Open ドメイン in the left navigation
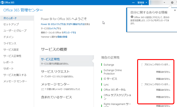The image size is (177, 107). (9, 37)
